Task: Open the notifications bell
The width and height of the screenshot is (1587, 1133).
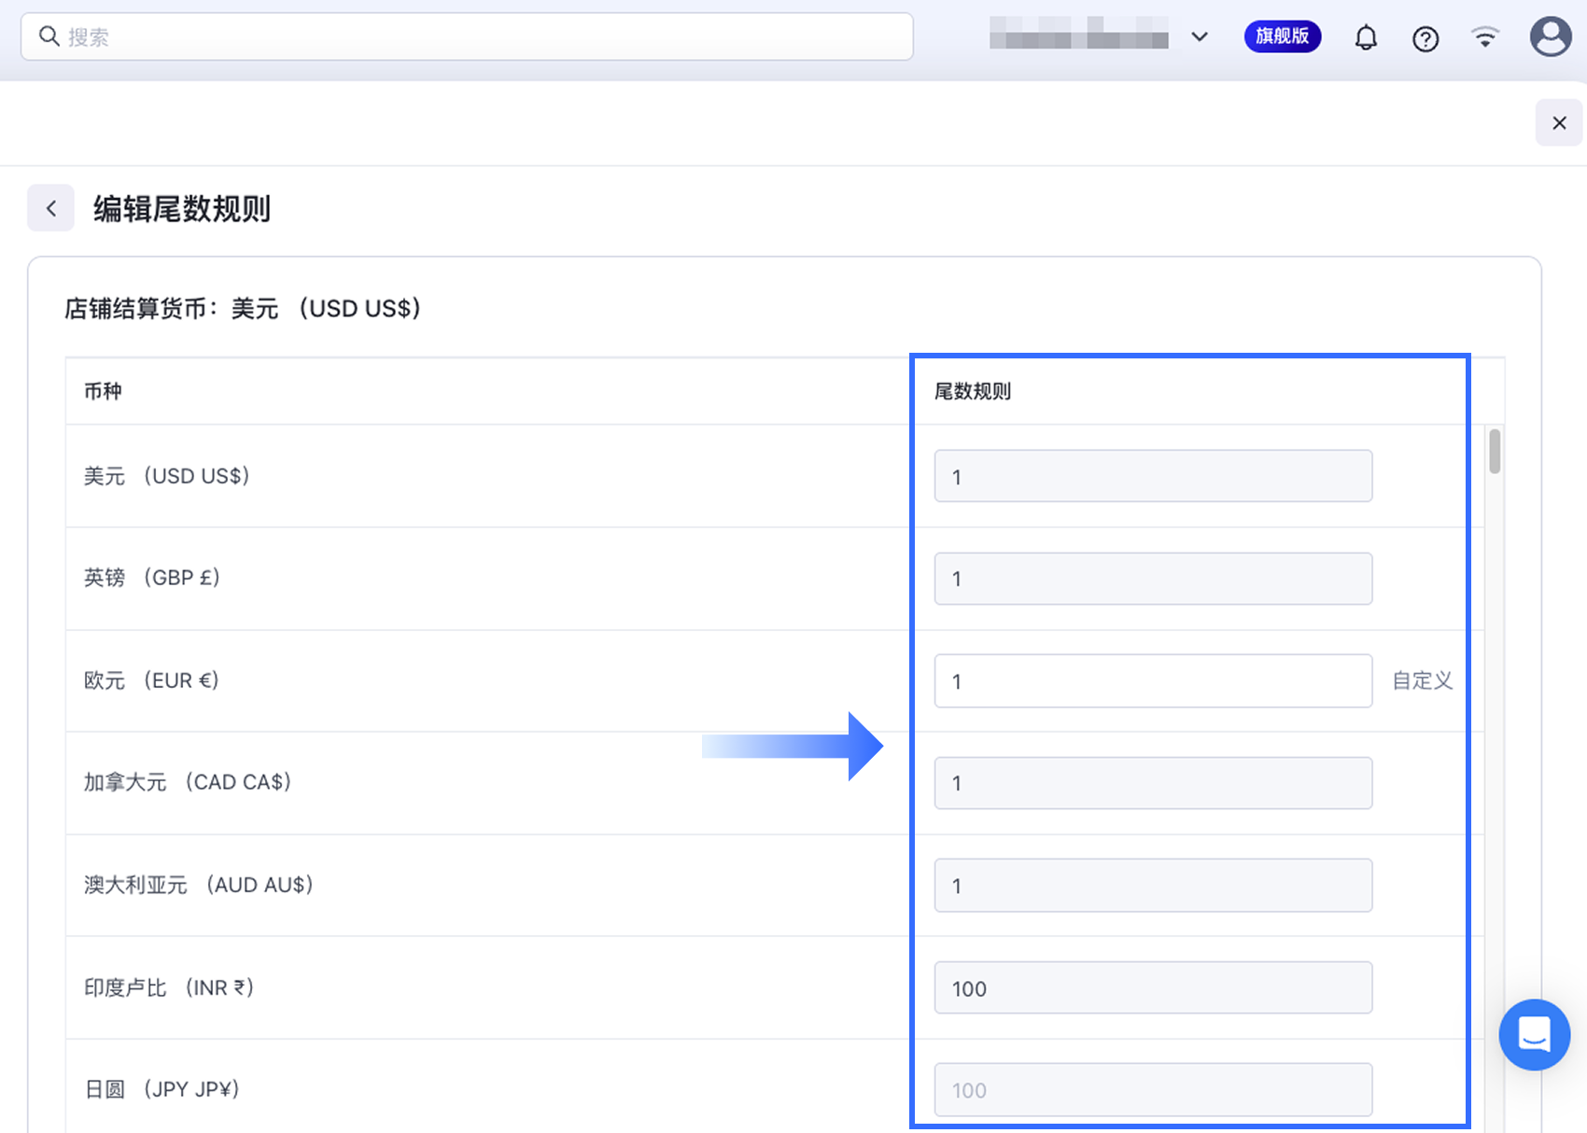Action: click(x=1366, y=37)
